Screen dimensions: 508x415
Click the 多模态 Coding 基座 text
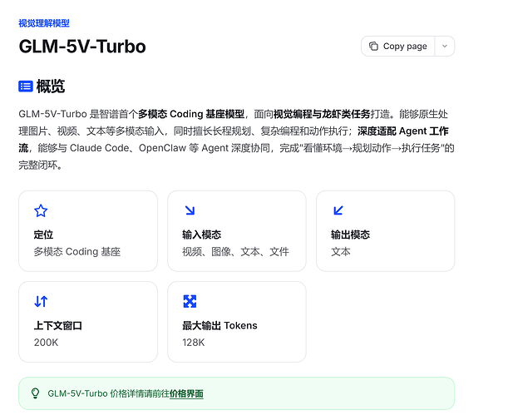click(77, 252)
